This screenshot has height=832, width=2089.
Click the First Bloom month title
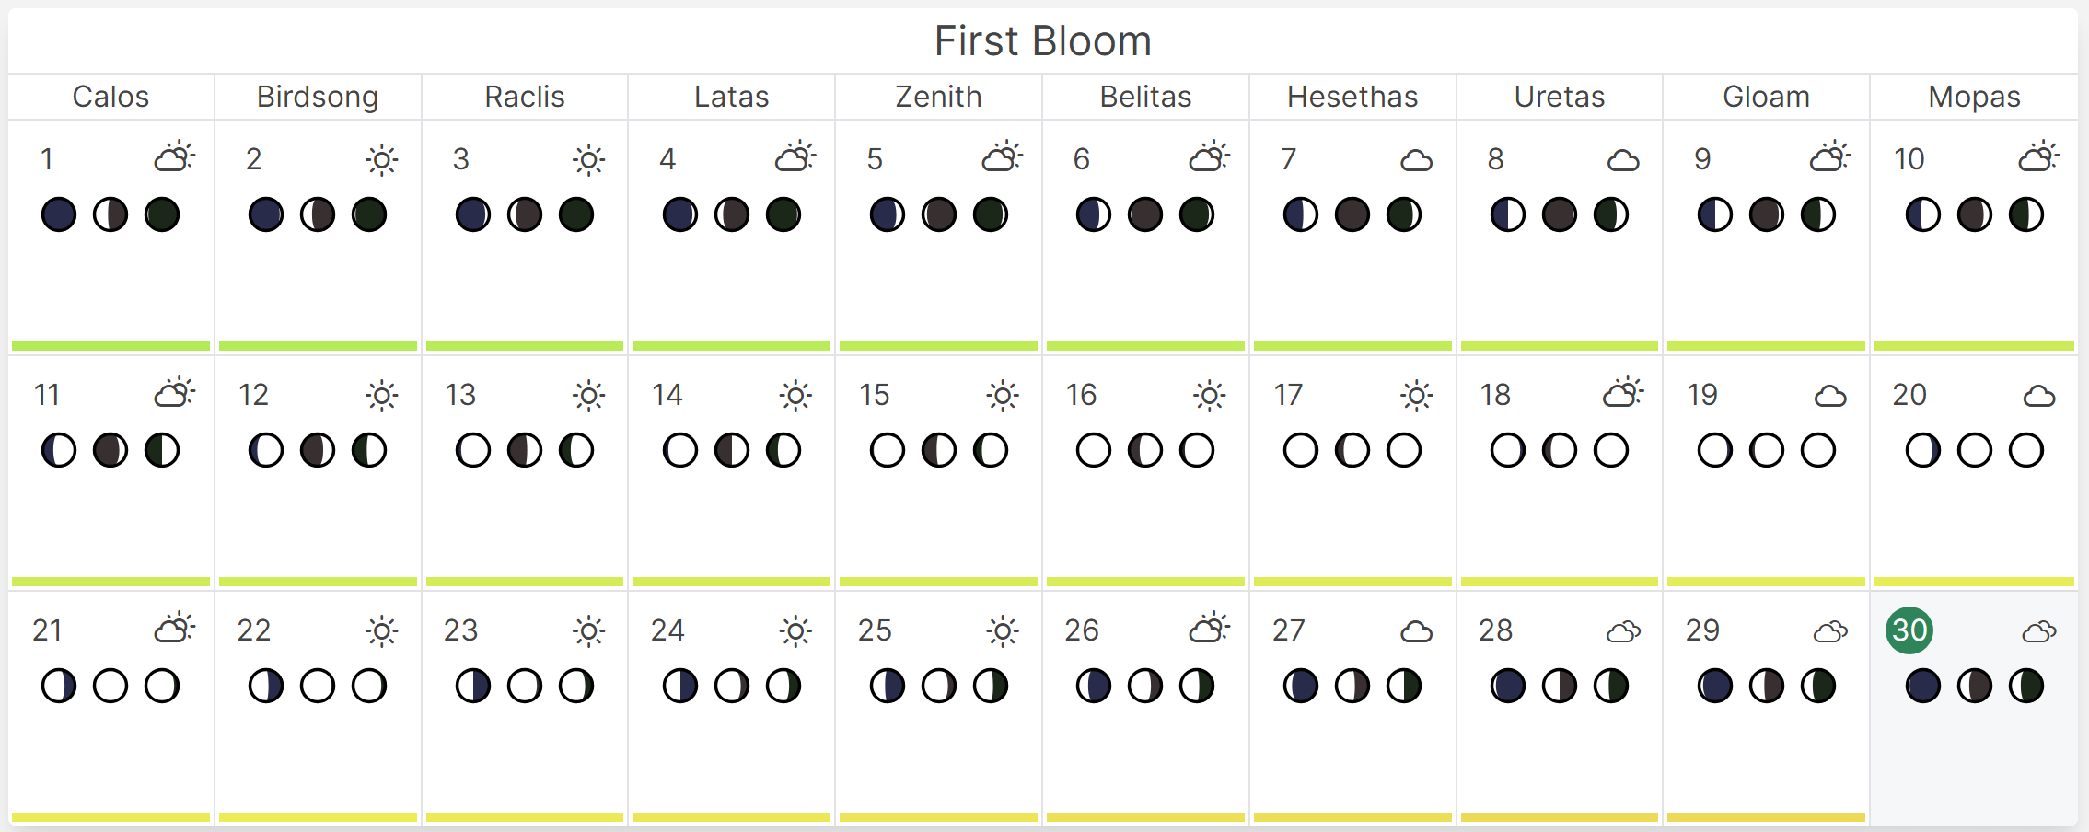1043,41
